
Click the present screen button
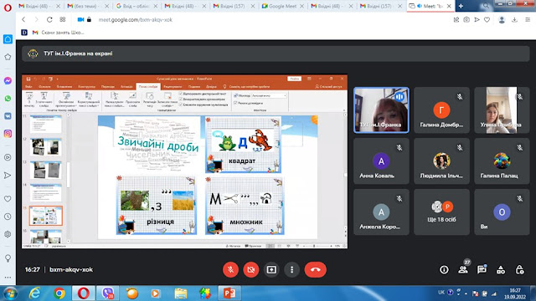pyautogui.click(x=271, y=269)
